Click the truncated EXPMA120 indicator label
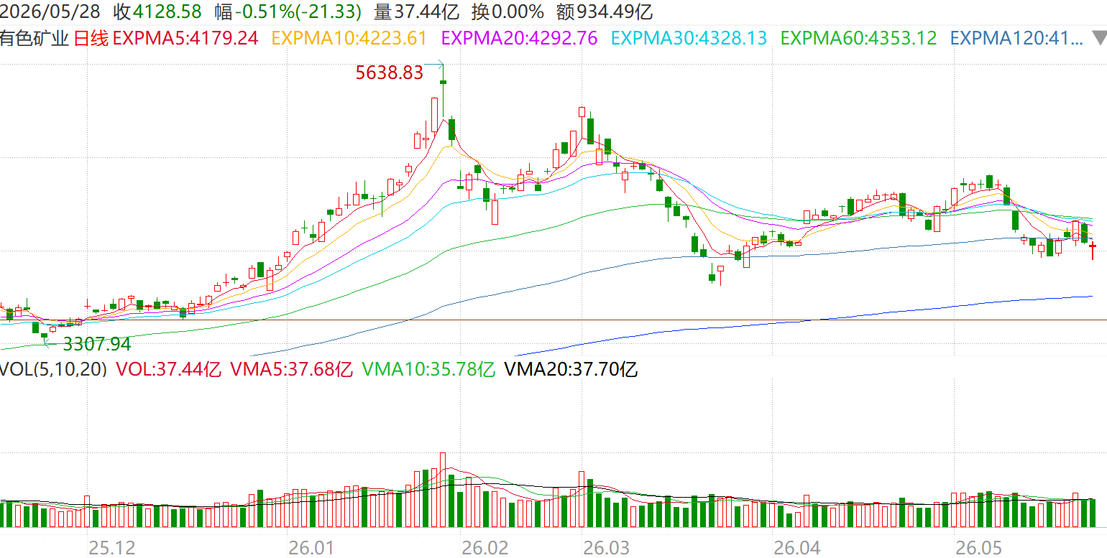The width and height of the screenshot is (1107, 558). click(1016, 38)
